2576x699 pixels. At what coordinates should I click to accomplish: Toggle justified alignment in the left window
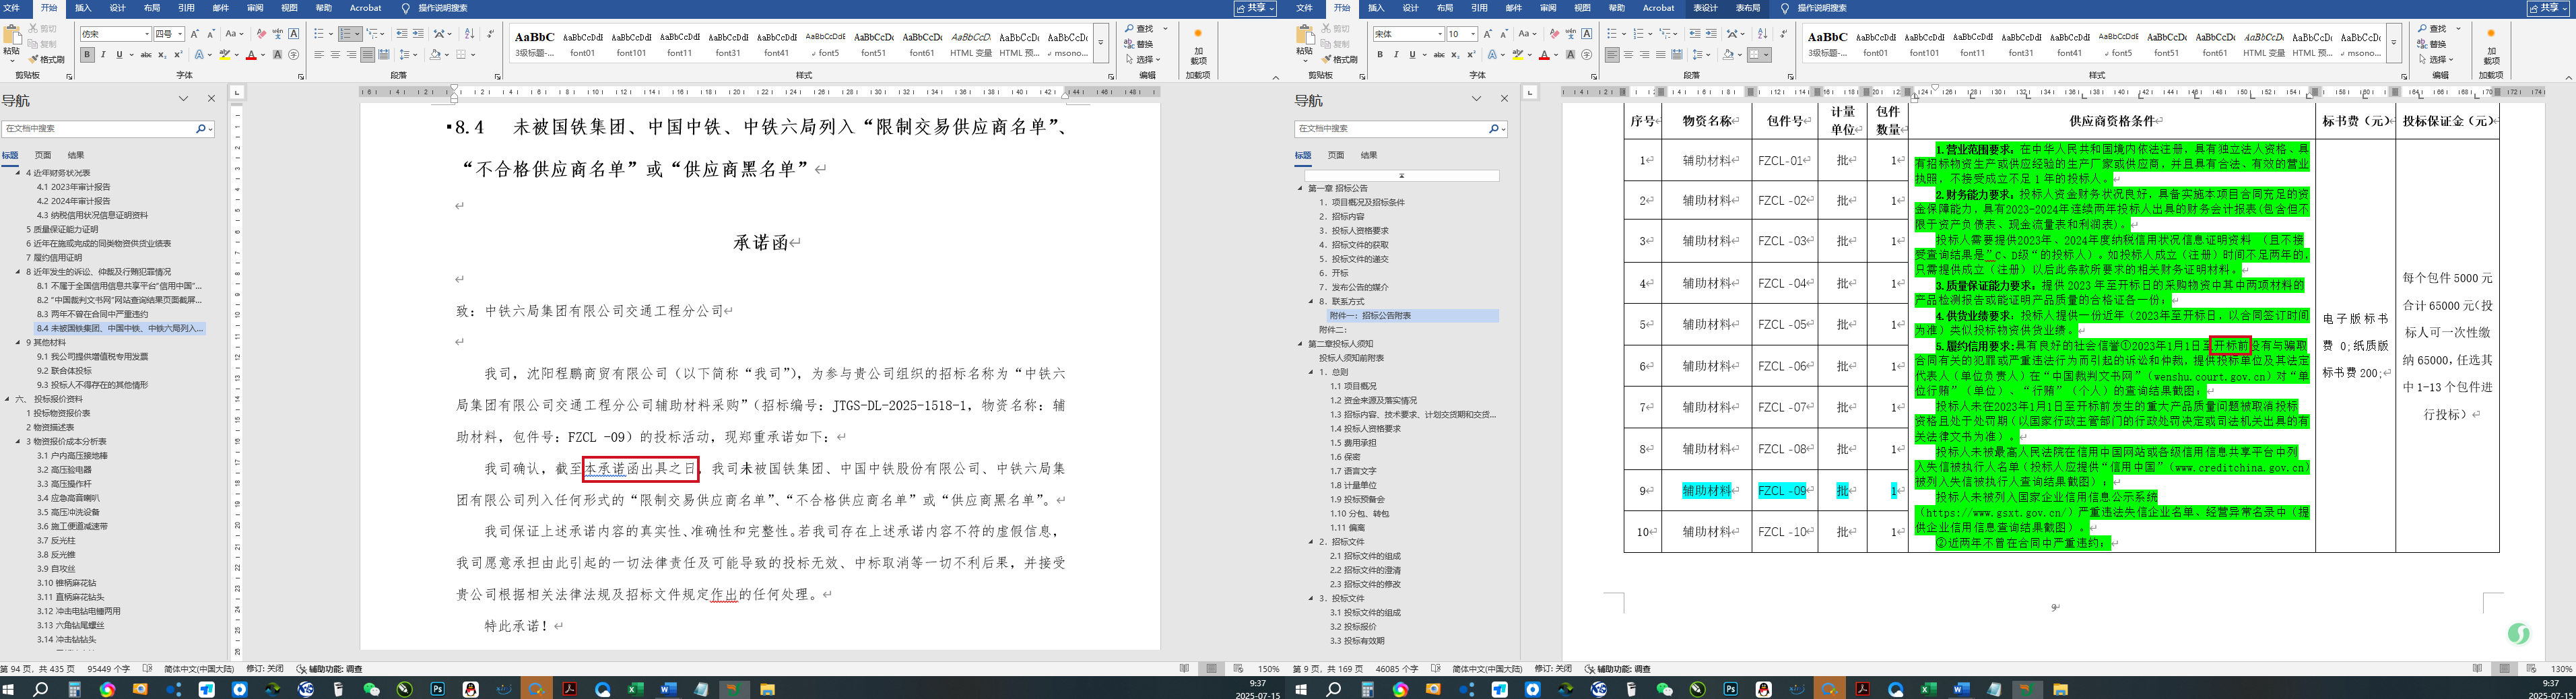pos(368,54)
